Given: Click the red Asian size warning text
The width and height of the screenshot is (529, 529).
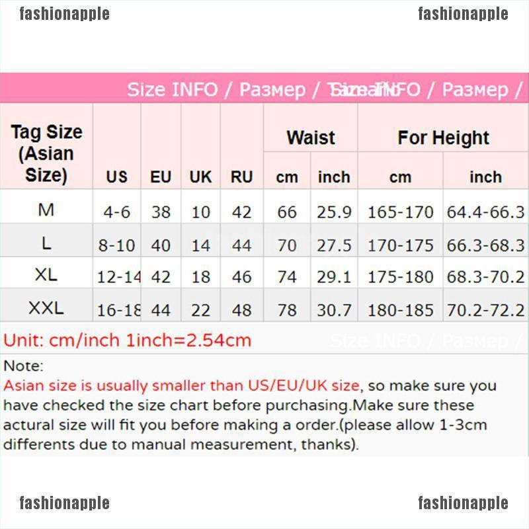Looking at the screenshot, I should point(181,386).
